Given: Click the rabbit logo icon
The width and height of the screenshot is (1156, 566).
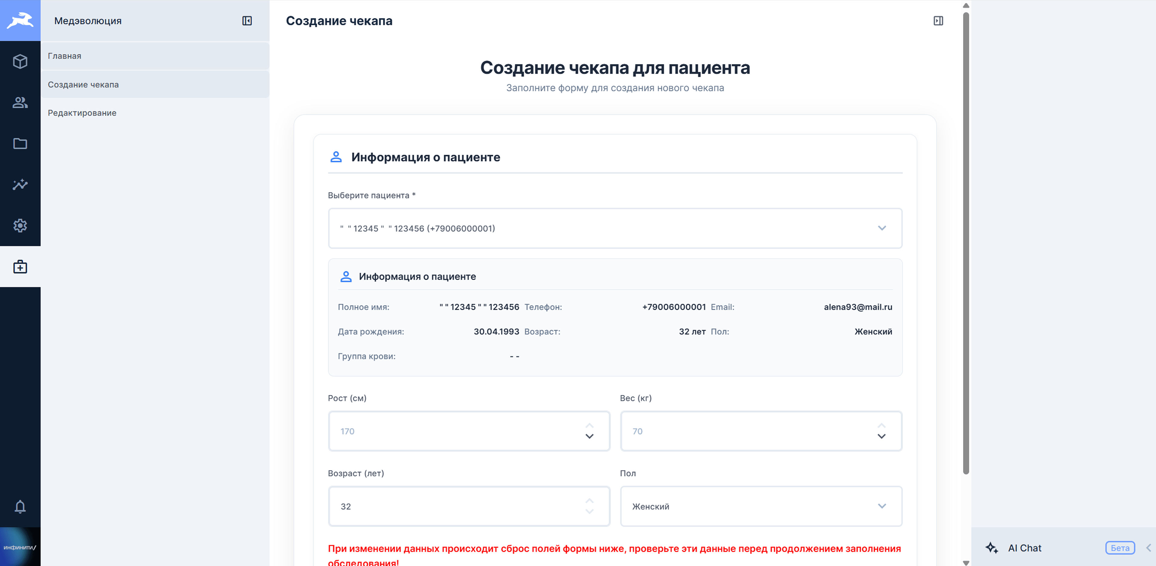Looking at the screenshot, I should tap(20, 20).
